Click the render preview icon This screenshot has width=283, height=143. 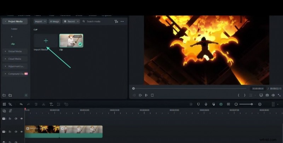(191, 104)
